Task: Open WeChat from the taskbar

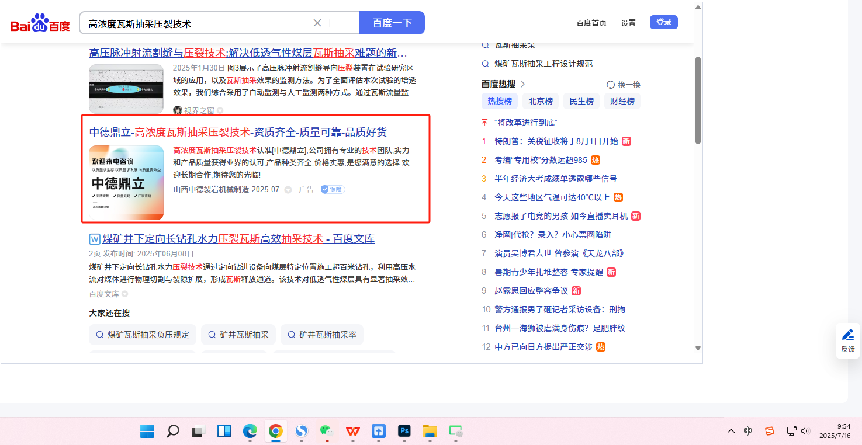Action: coord(327,431)
